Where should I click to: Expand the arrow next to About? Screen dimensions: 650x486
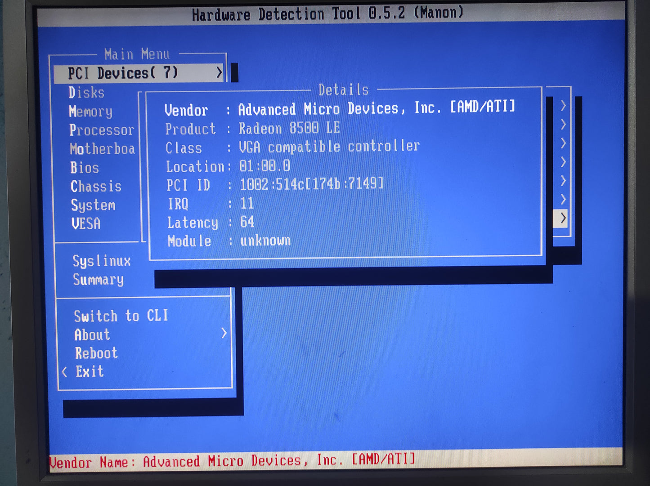tap(224, 334)
